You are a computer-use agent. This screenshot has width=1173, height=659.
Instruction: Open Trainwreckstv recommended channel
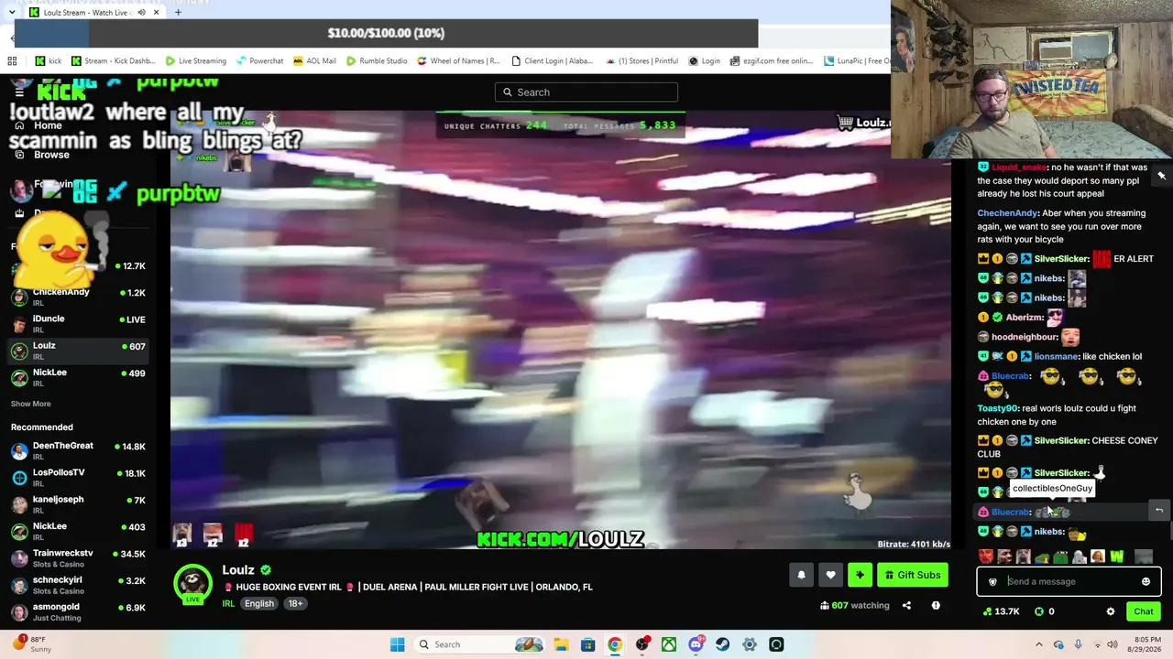coord(78,557)
